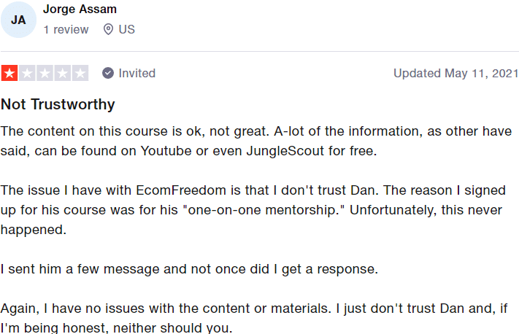
Task: Click the Updated May 11, 2021 date
Action: 455,73
